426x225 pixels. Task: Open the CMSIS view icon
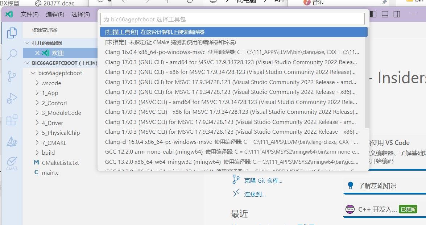12,163
